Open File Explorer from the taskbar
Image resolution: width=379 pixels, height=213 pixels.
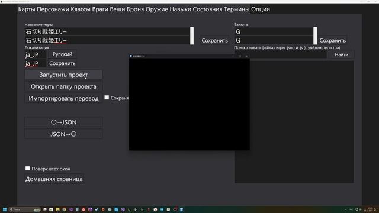57,209
